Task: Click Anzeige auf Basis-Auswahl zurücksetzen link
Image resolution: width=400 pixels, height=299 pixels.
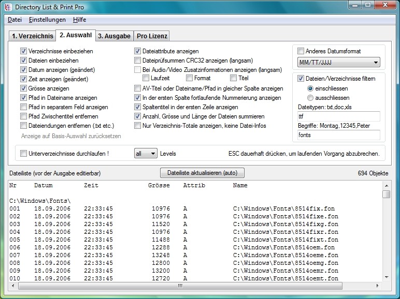Action: [x=71, y=136]
